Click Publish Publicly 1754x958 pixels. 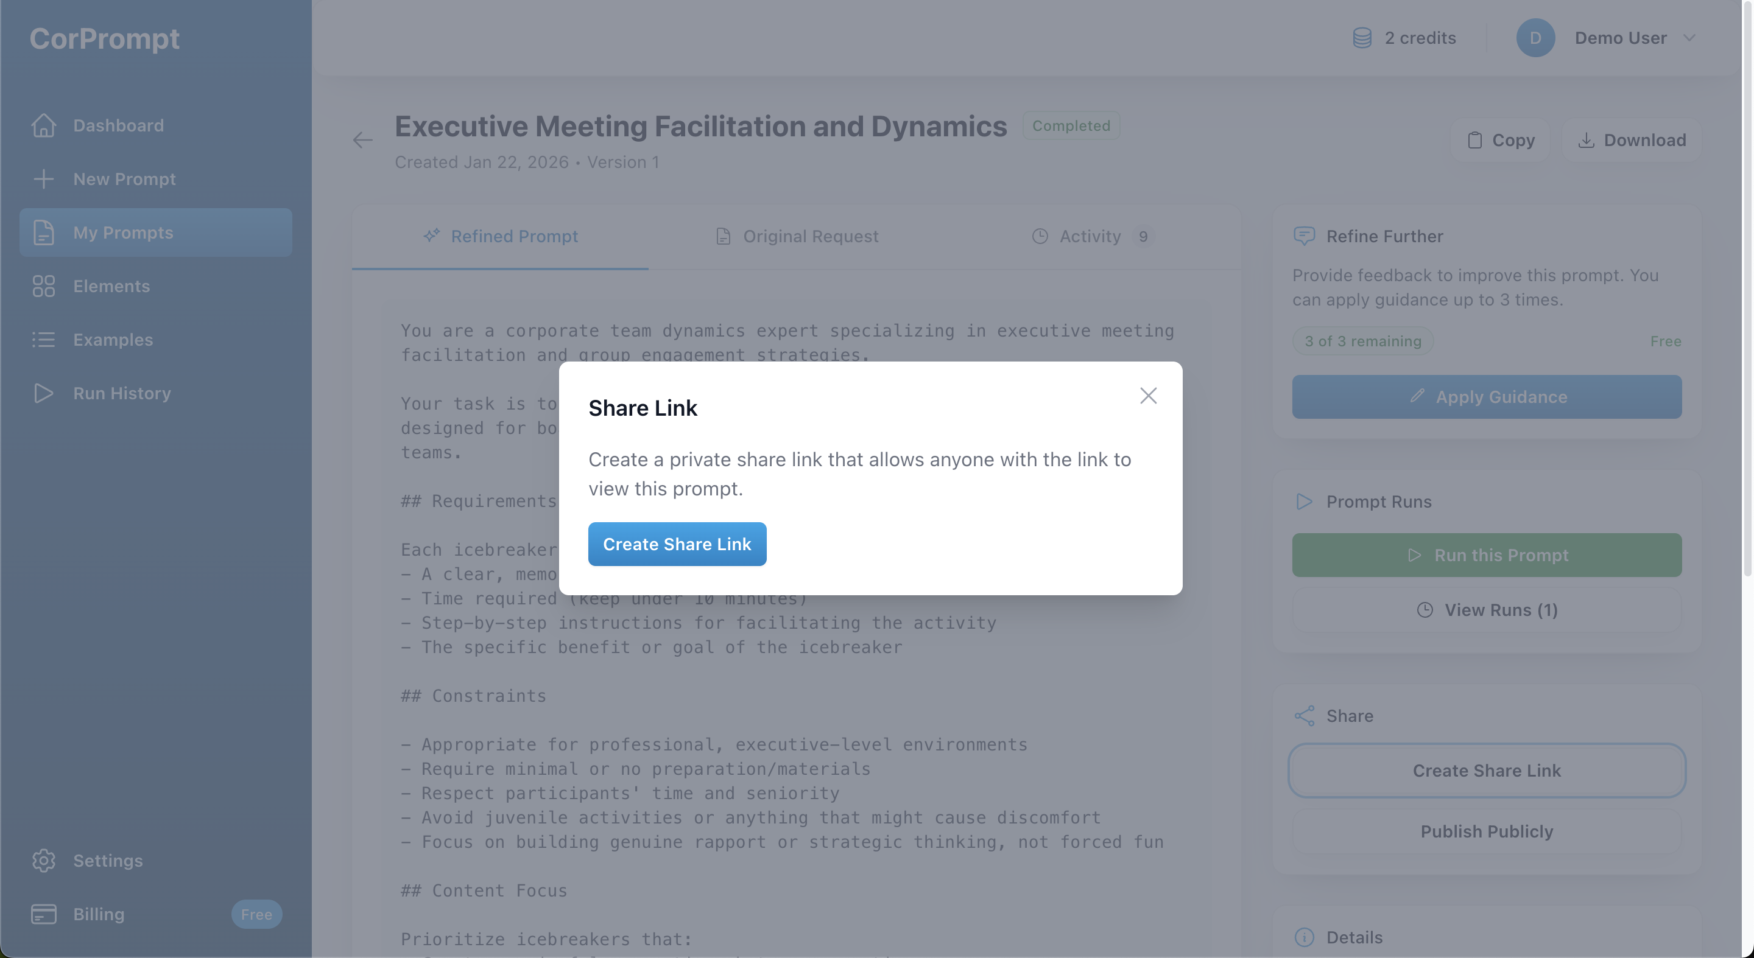pos(1487,831)
